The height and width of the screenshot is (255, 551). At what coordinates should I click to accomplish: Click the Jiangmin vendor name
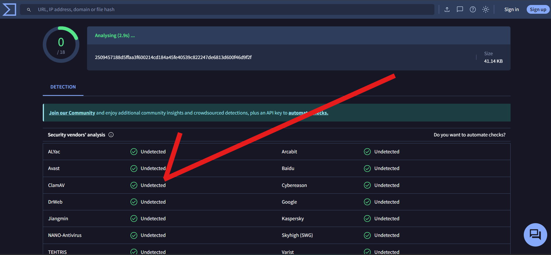coord(58,218)
